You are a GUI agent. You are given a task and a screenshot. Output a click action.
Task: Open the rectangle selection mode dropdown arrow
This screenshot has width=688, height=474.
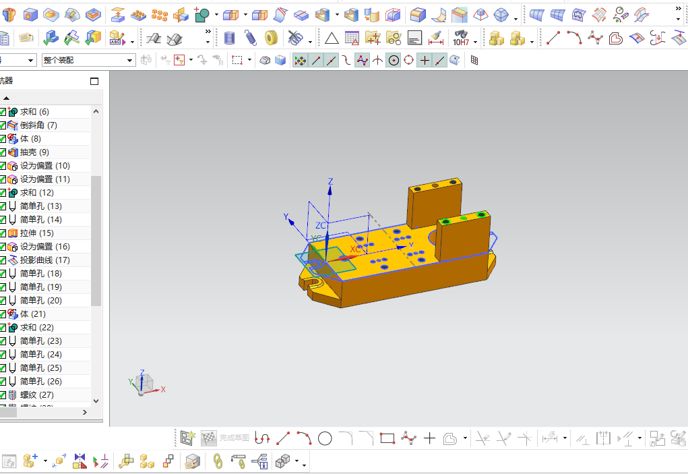click(x=249, y=60)
